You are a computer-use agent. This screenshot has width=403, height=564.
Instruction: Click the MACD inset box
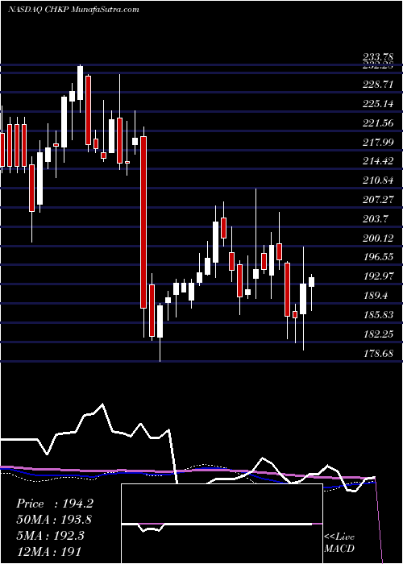pyautogui.click(x=222, y=524)
